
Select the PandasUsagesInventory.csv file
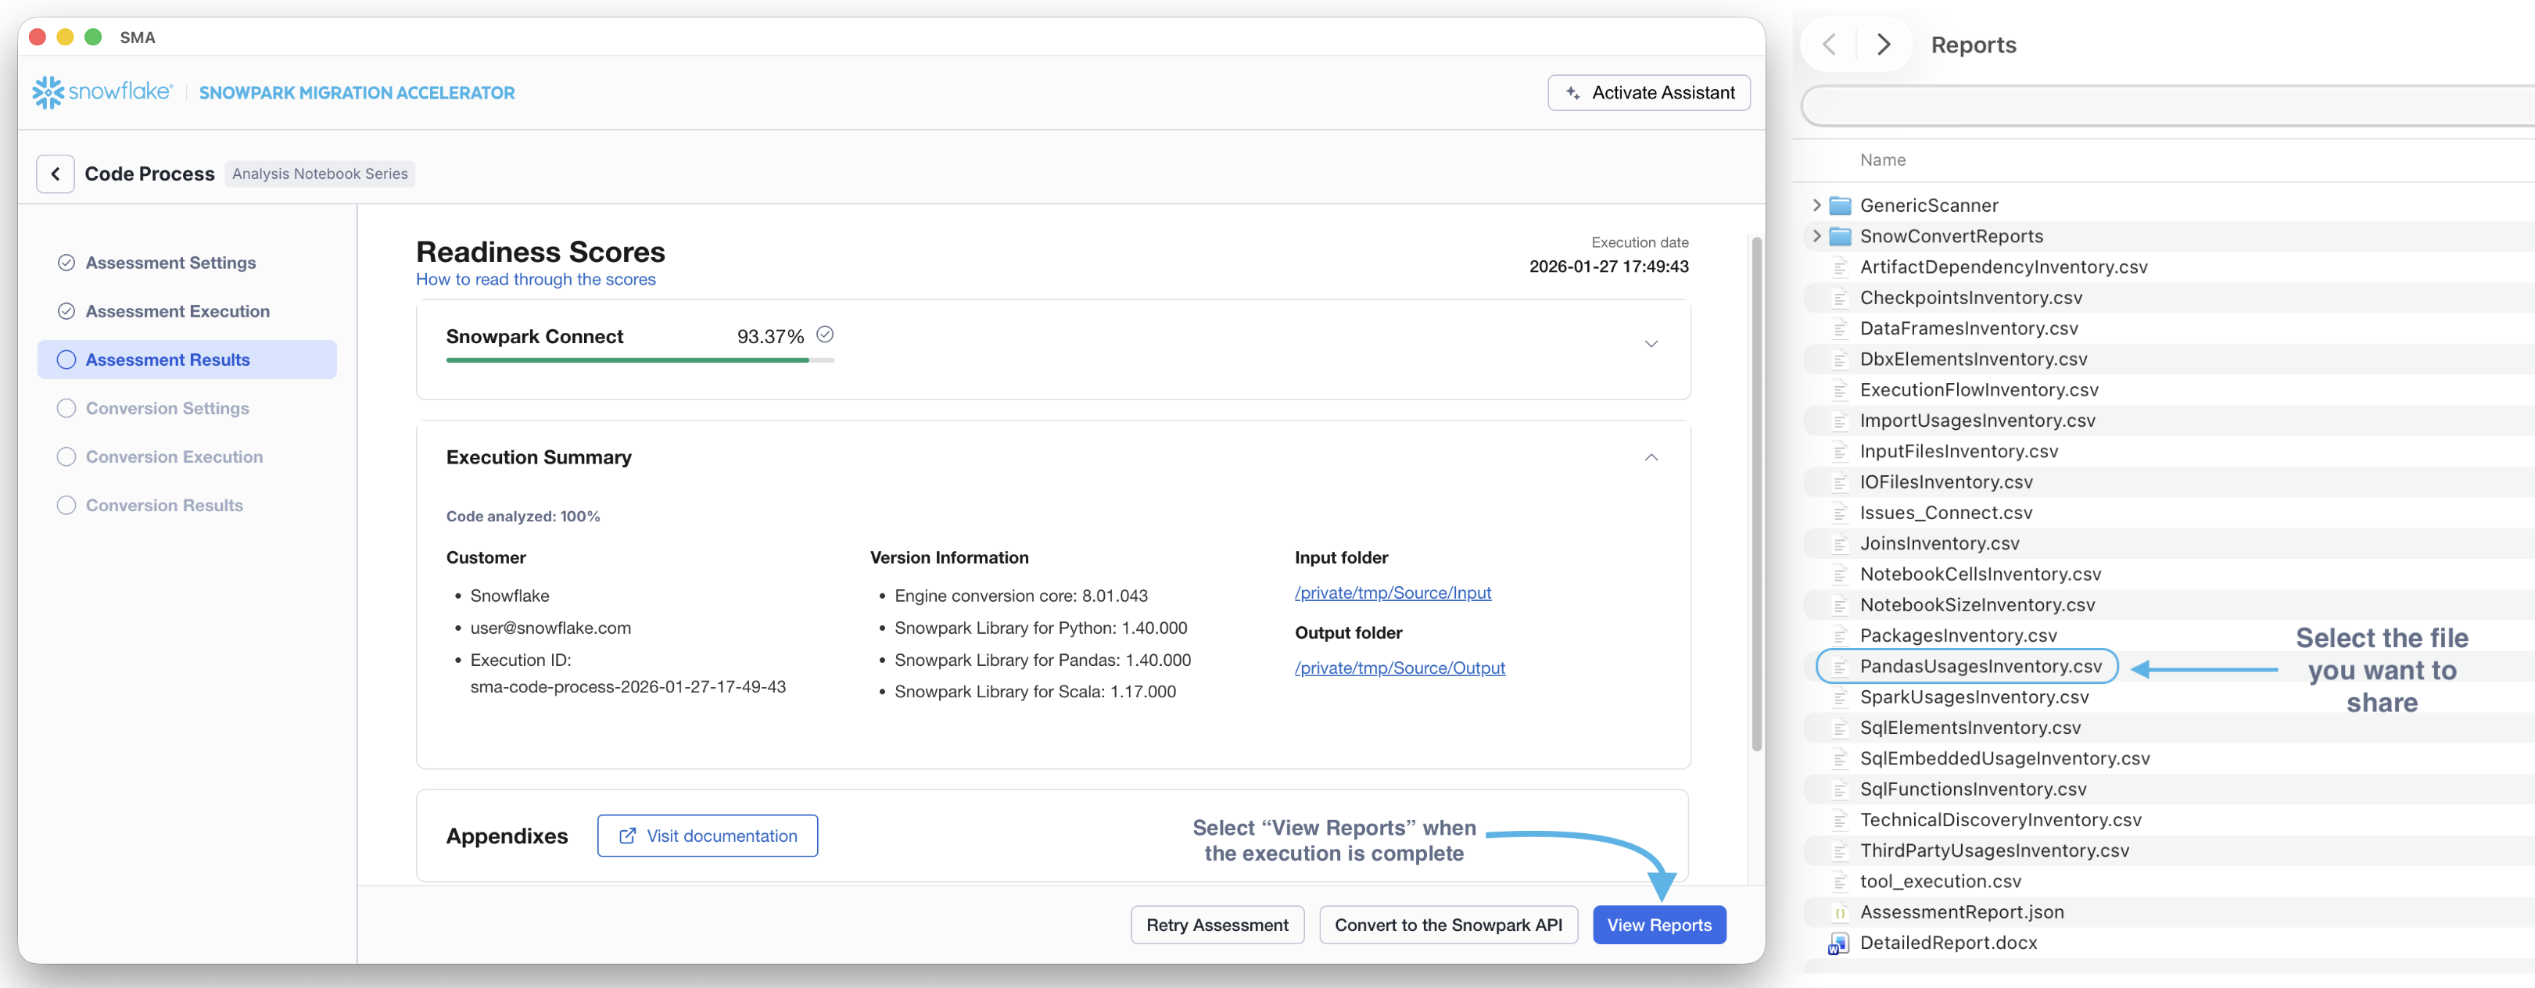coord(1979,668)
